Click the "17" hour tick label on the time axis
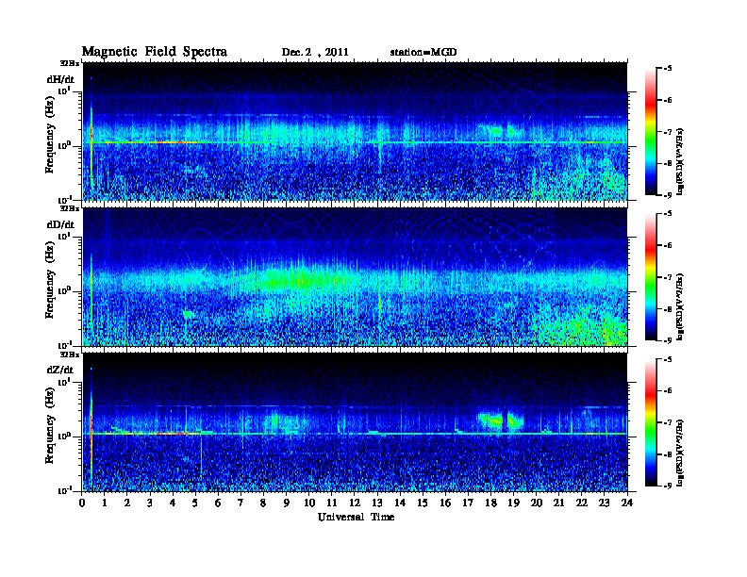747x577 pixels. click(468, 503)
